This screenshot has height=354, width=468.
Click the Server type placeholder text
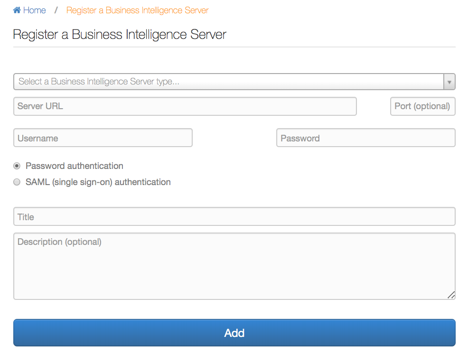click(x=99, y=82)
